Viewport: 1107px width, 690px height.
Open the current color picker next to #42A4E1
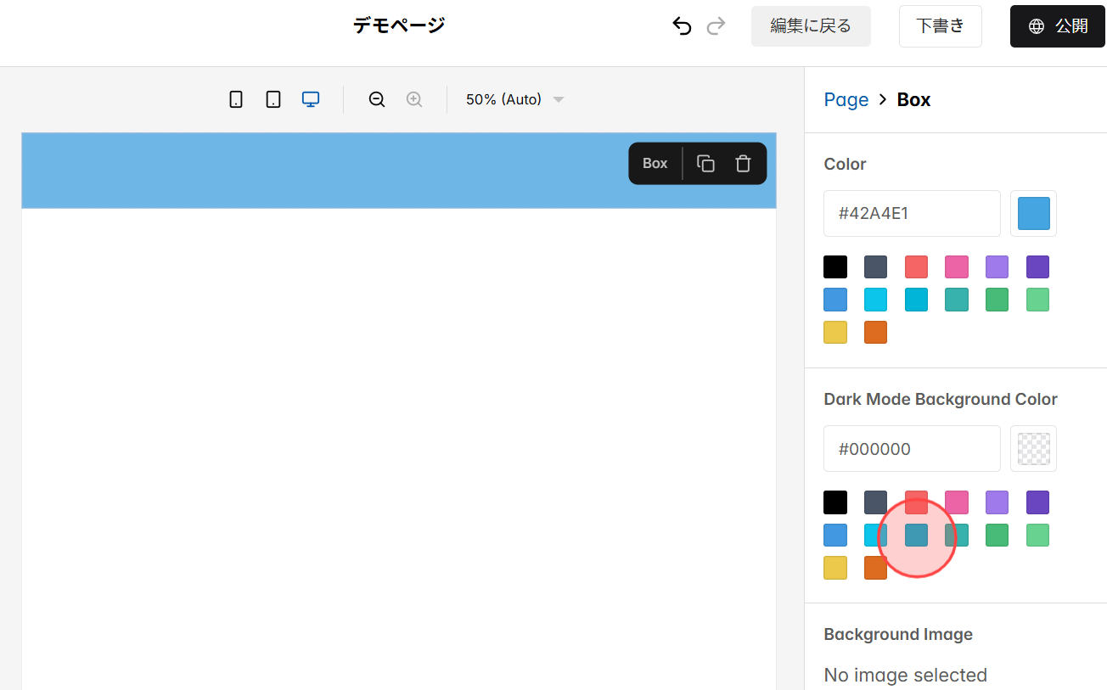pyautogui.click(x=1033, y=213)
